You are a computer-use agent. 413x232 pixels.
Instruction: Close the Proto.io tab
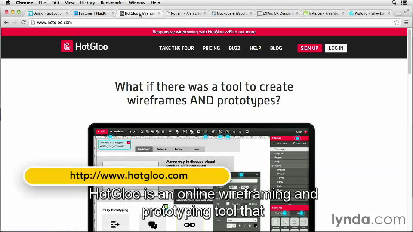(x=389, y=13)
